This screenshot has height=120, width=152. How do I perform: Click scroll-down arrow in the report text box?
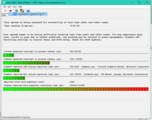(147, 46)
